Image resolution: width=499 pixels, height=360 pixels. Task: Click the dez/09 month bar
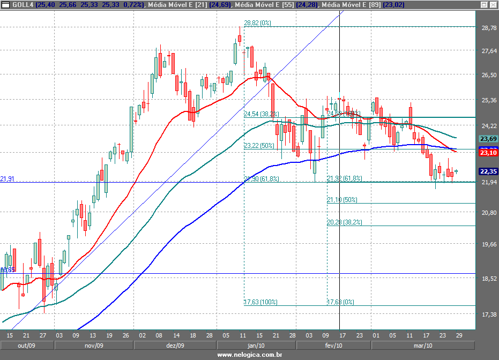tap(175, 346)
